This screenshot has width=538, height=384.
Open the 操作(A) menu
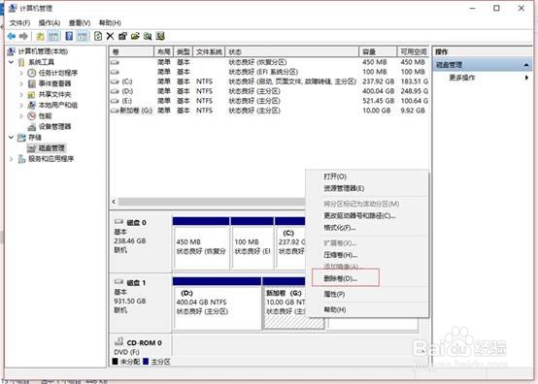tap(50, 23)
